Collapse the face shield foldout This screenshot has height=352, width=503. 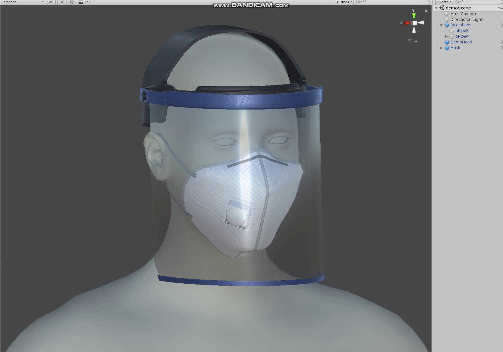(x=441, y=25)
